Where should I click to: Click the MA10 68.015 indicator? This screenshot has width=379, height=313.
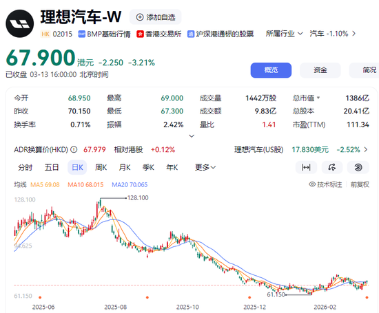coord(85,185)
